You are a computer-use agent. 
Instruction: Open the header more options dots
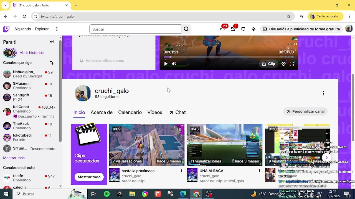point(57,29)
